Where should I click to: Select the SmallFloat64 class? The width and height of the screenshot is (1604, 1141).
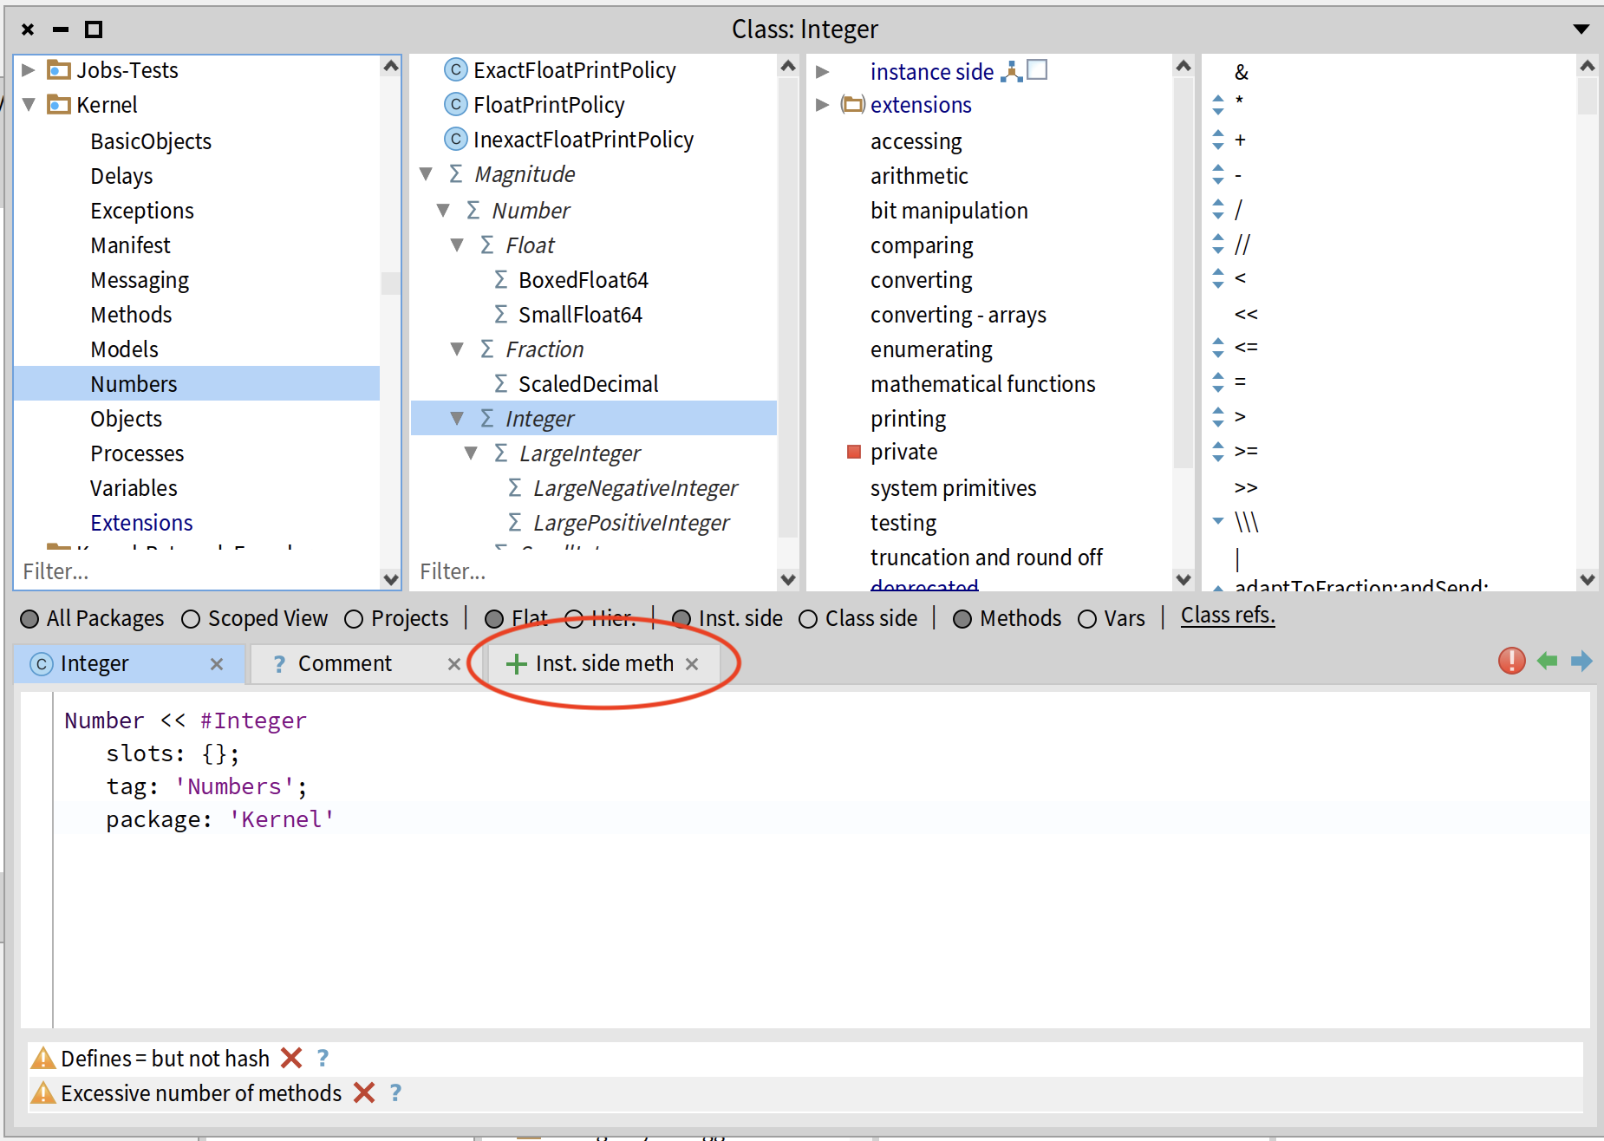click(x=580, y=315)
